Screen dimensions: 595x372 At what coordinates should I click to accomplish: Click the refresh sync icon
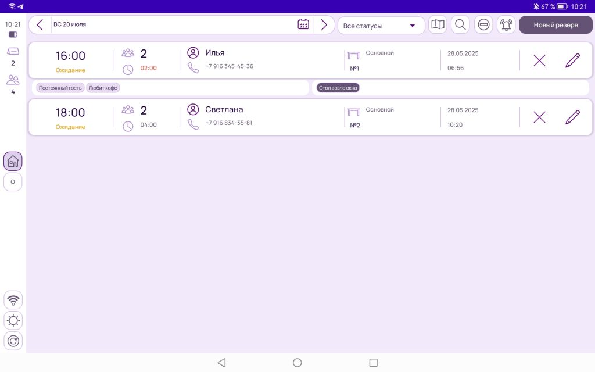[x=13, y=341]
